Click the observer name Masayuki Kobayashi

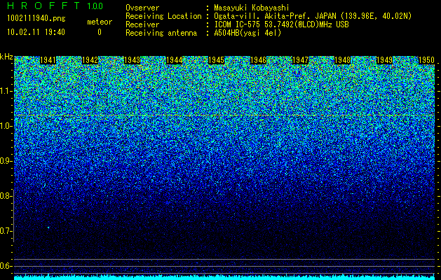click(252, 8)
